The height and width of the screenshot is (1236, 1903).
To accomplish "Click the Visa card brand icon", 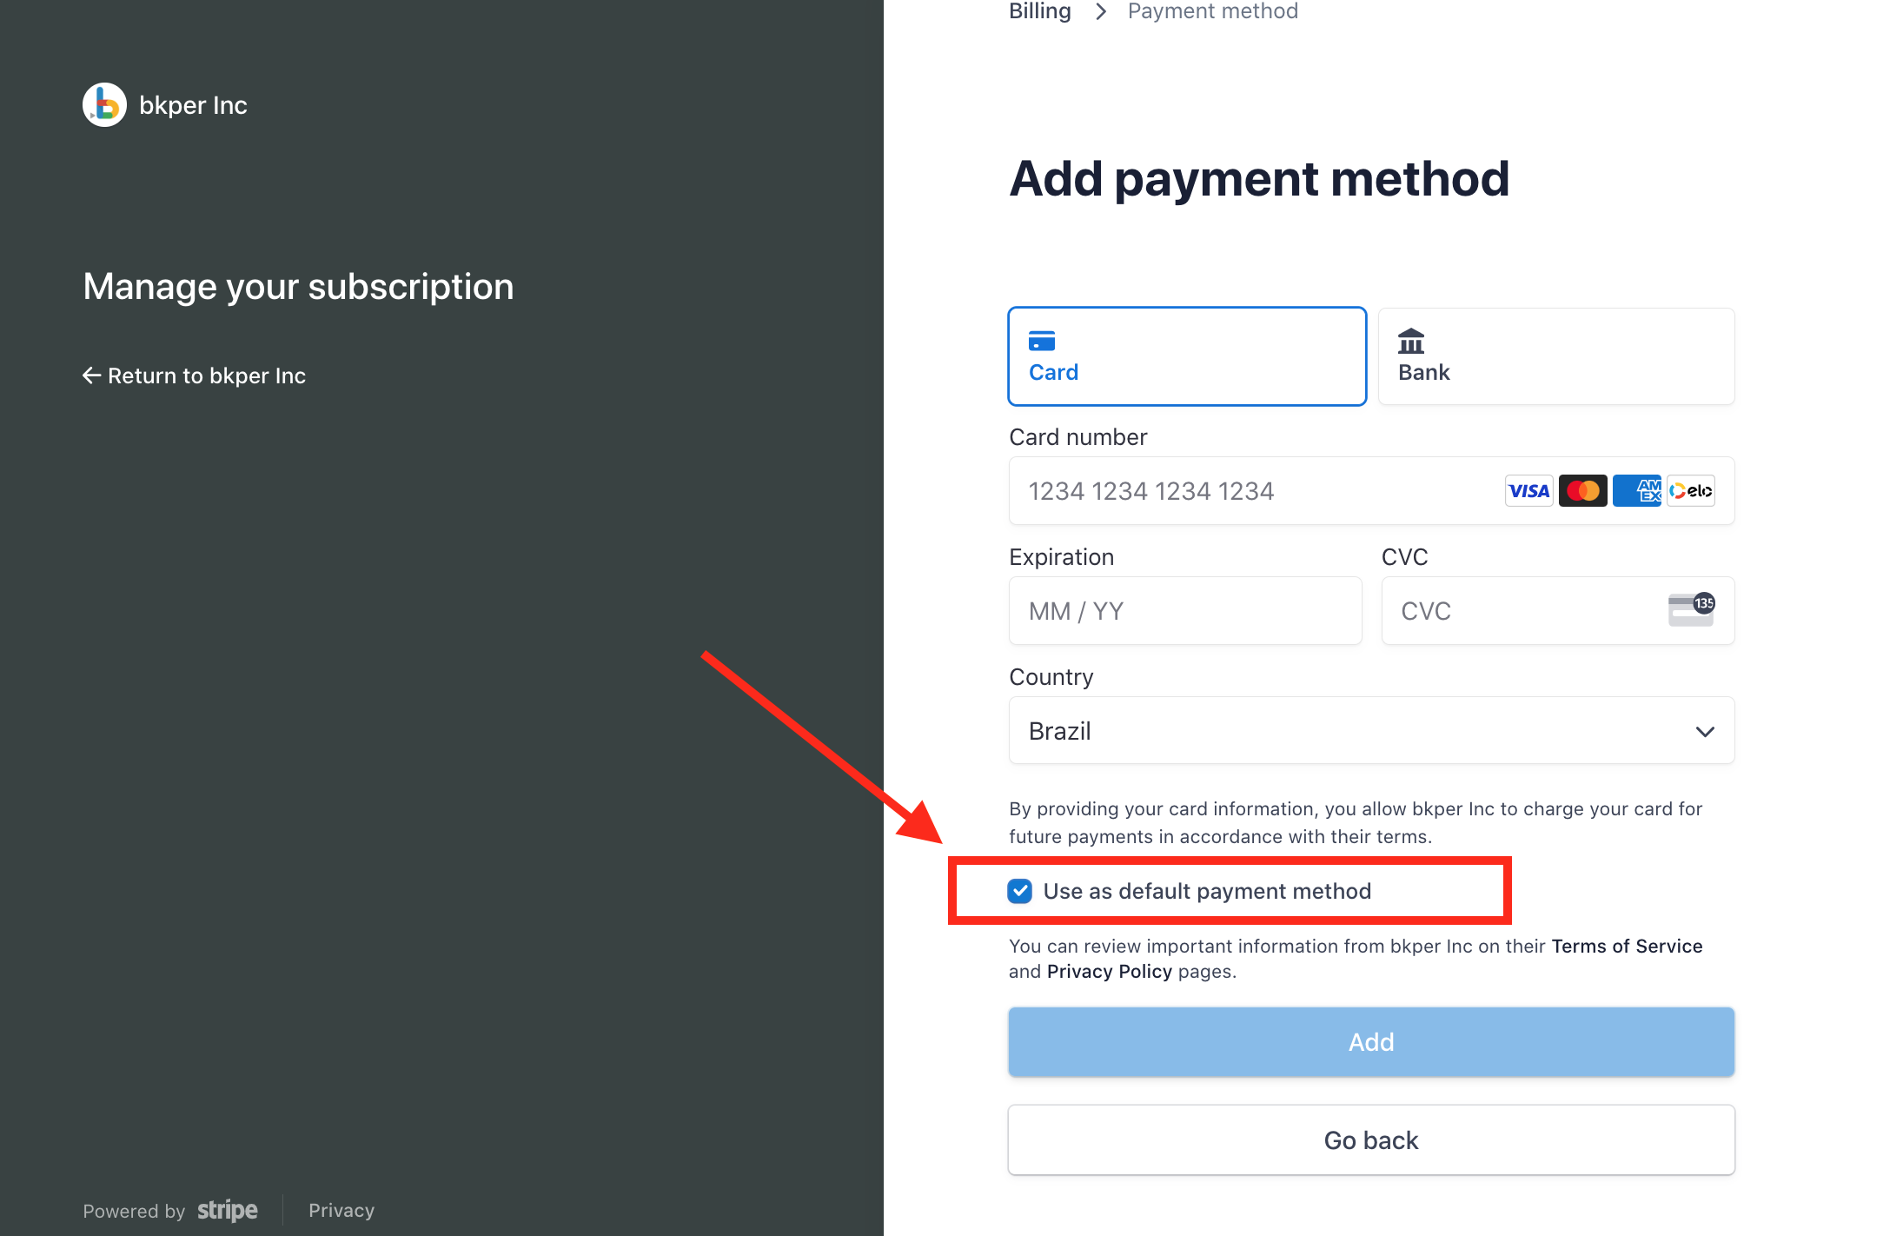I will click(1528, 490).
